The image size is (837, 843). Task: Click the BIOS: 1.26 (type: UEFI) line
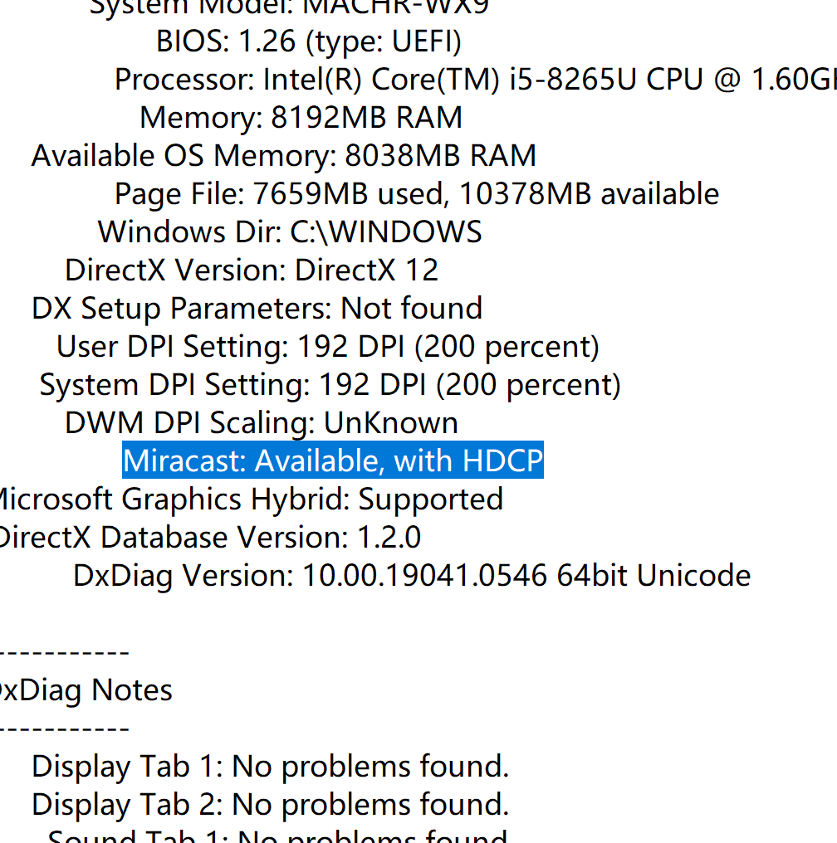point(309,41)
